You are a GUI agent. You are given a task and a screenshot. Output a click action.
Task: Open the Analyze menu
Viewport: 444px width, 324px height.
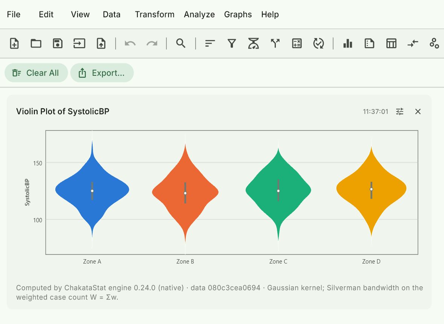tap(199, 14)
